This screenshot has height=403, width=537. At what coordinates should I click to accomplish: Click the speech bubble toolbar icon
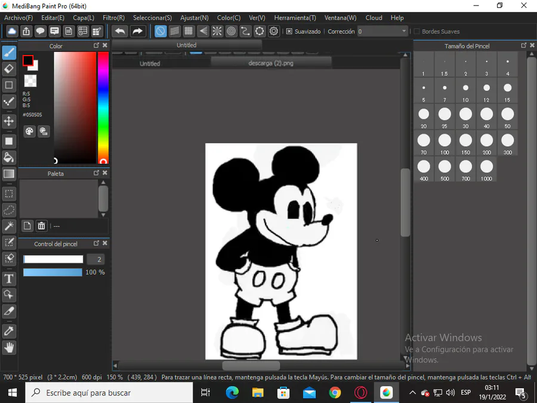point(40,31)
